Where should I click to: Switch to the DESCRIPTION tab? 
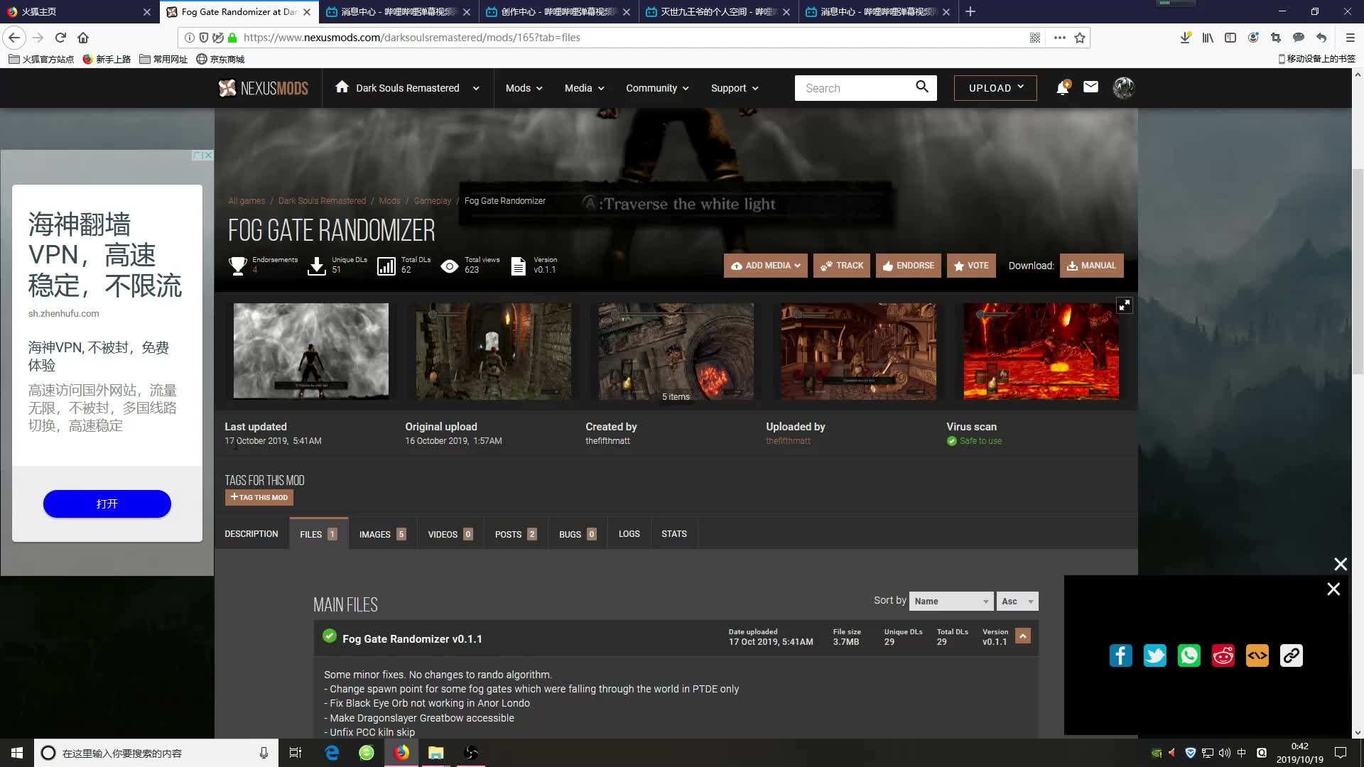click(x=251, y=533)
